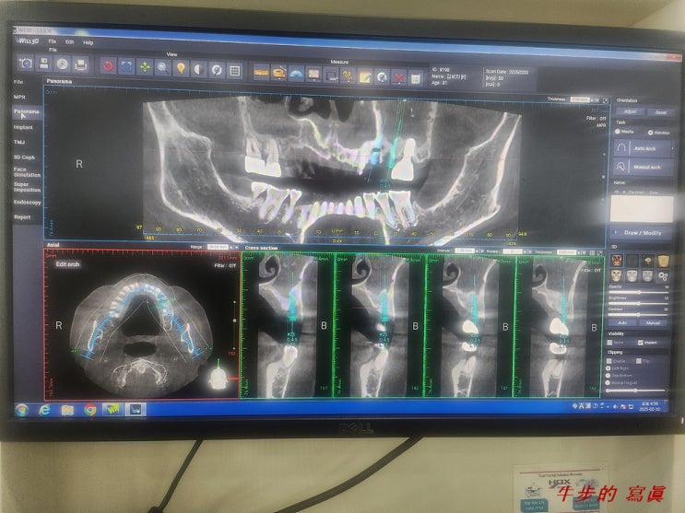Select the Left-Right clipping radio button

click(608, 368)
